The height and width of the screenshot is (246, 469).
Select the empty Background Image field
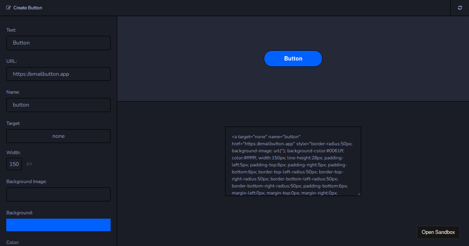58,194
